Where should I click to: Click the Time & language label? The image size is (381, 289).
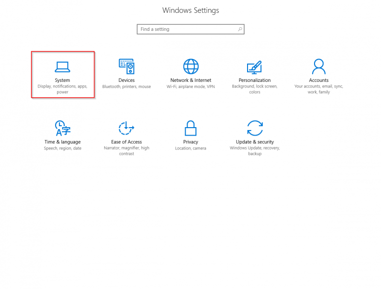pos(63,142)
